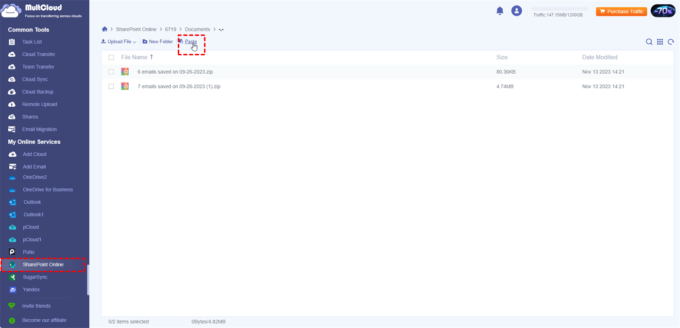Screen dimensions: 680x328
Task: Open OneDrive for Business account
Action: [x=48, y=190]
